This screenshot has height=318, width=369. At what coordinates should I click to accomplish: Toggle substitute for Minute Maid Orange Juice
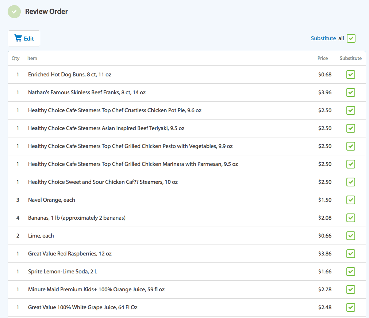coord(350,289)
